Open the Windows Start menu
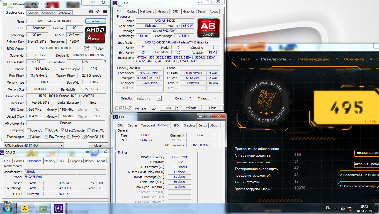379x214 pixels. [7, 208]
